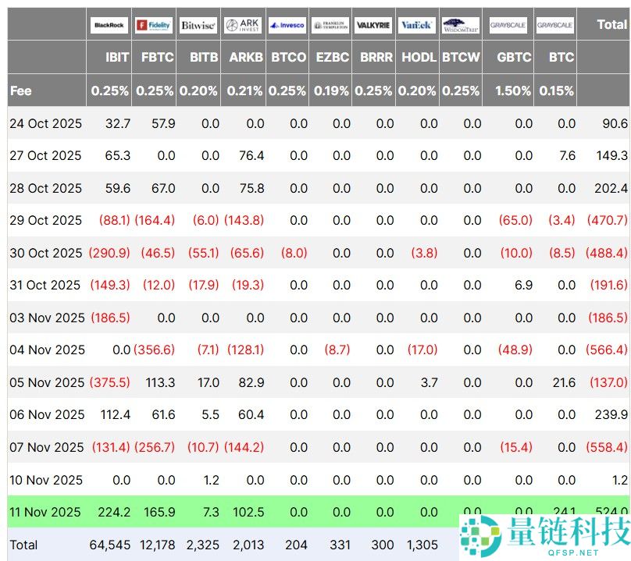Select the Franklin Templeton logo above EZBC
The height and width of the screenshot is (561, 631).
click(330, 24)
